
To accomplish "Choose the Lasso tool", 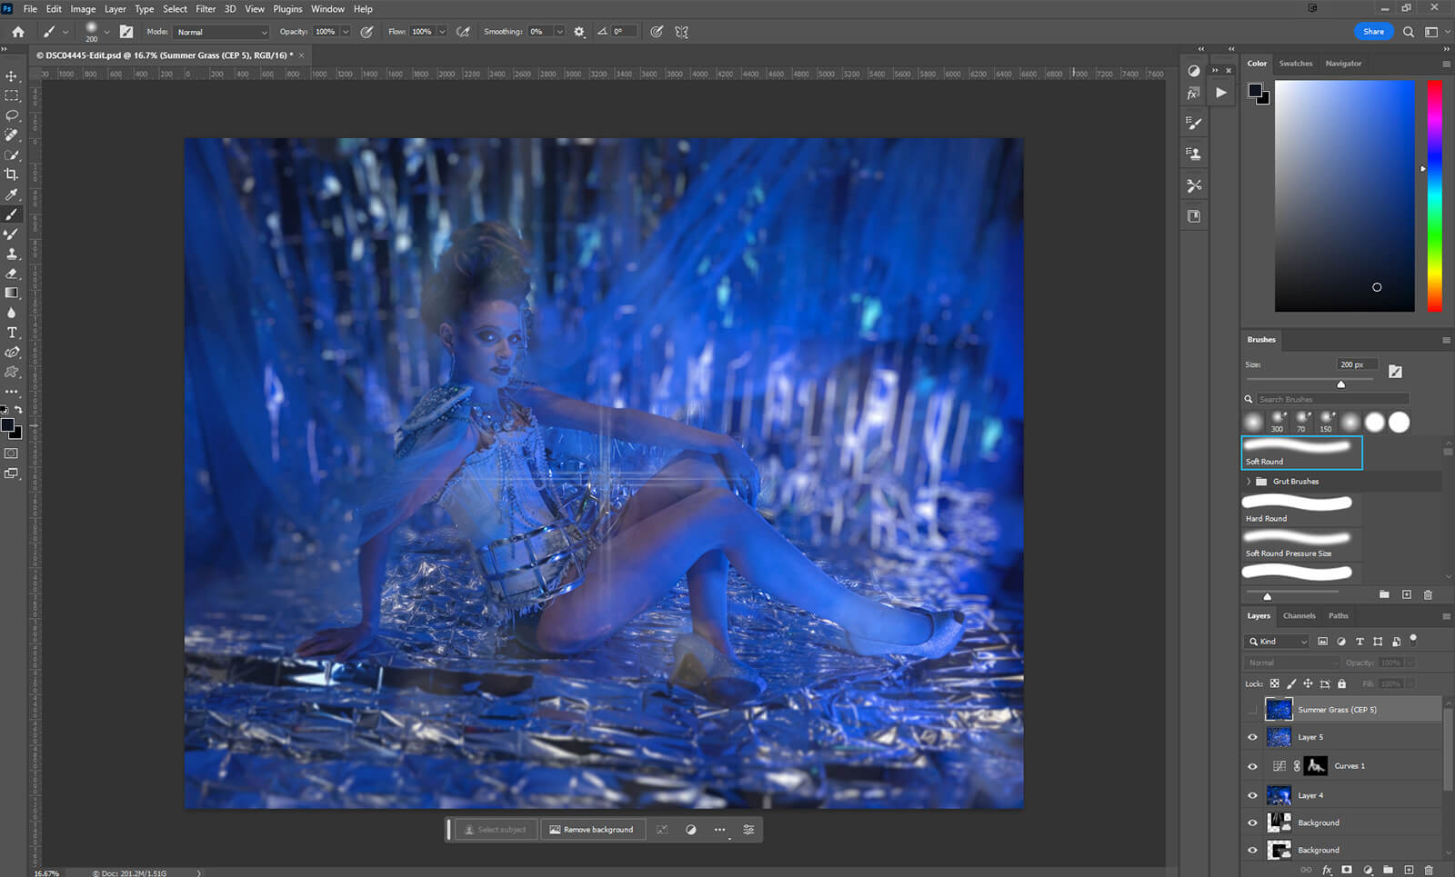I will coord(12,115).
